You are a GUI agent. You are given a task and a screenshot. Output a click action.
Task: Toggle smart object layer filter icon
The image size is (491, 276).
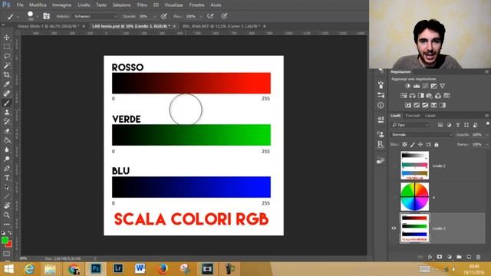[476, 125]
